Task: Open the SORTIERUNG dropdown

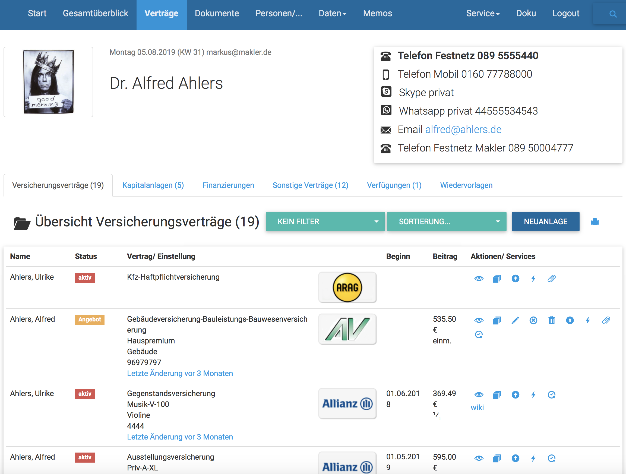Action: 447,222
